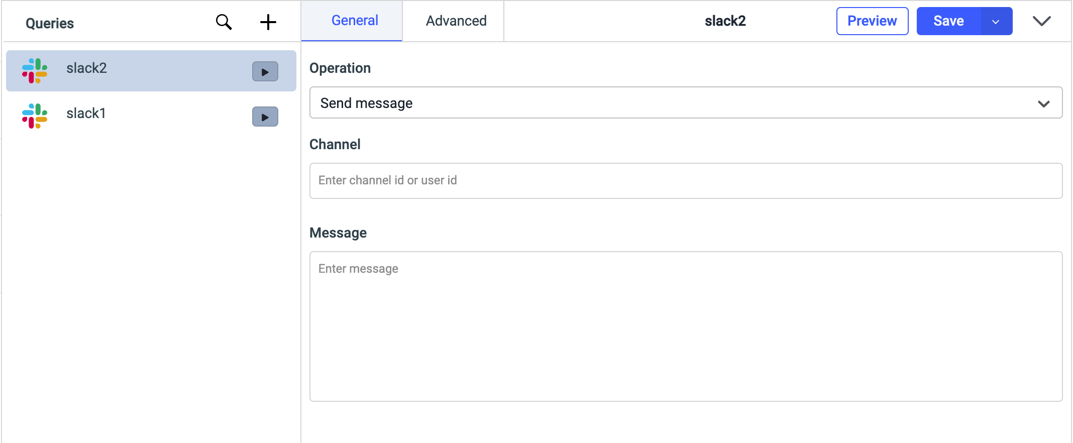Run the slack1 query play button
The width and height of the screenshot is (1073, 443).
click(x=265, y=117)
